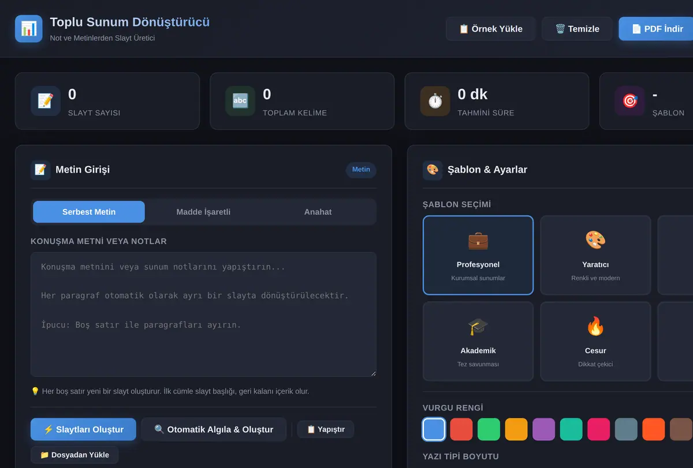Click the stopwatch icon beside Tahmini Süre
Image resolution: width=693 pixels, height=468 pixels.
click(435, 101)
